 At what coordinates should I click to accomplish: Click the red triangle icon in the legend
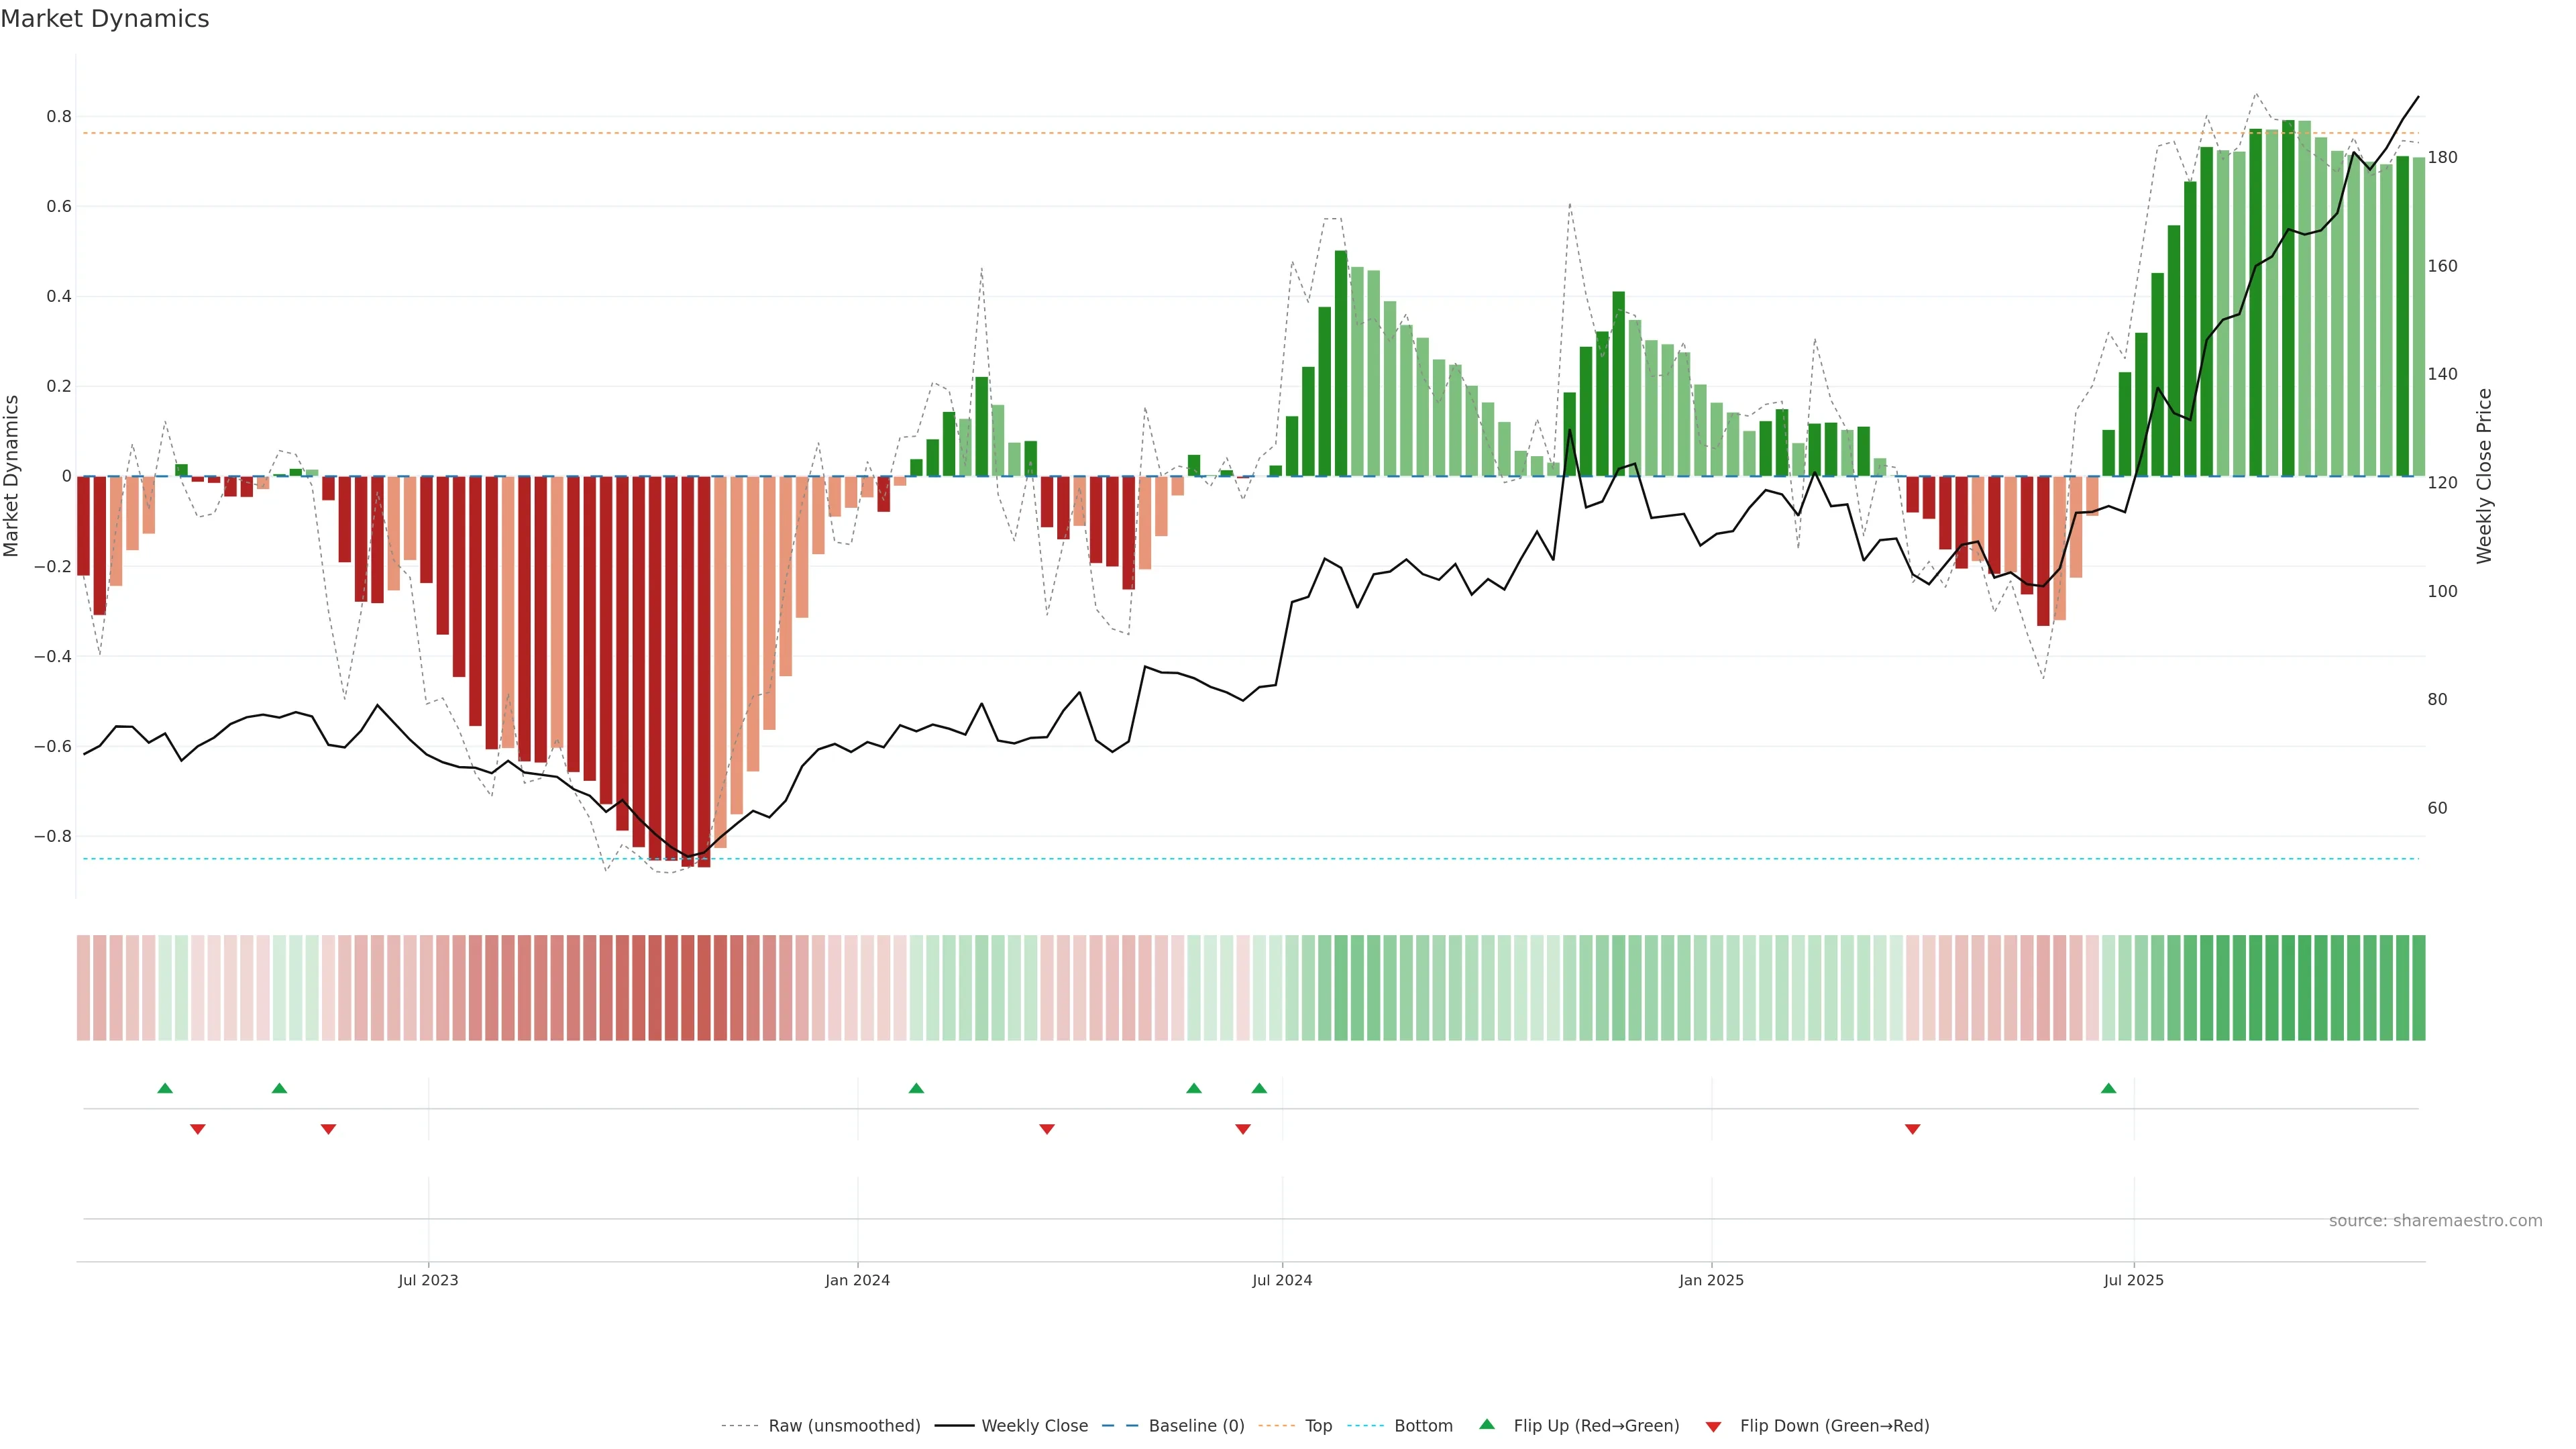[x=1713, y=1426]
